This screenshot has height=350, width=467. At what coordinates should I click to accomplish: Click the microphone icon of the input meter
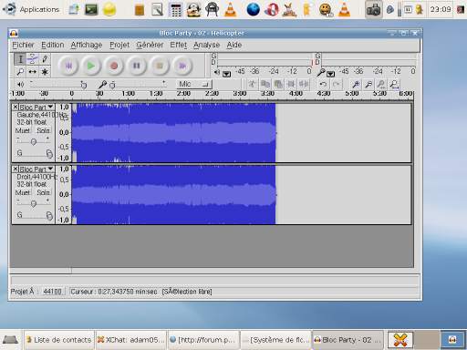click(320, 72)
